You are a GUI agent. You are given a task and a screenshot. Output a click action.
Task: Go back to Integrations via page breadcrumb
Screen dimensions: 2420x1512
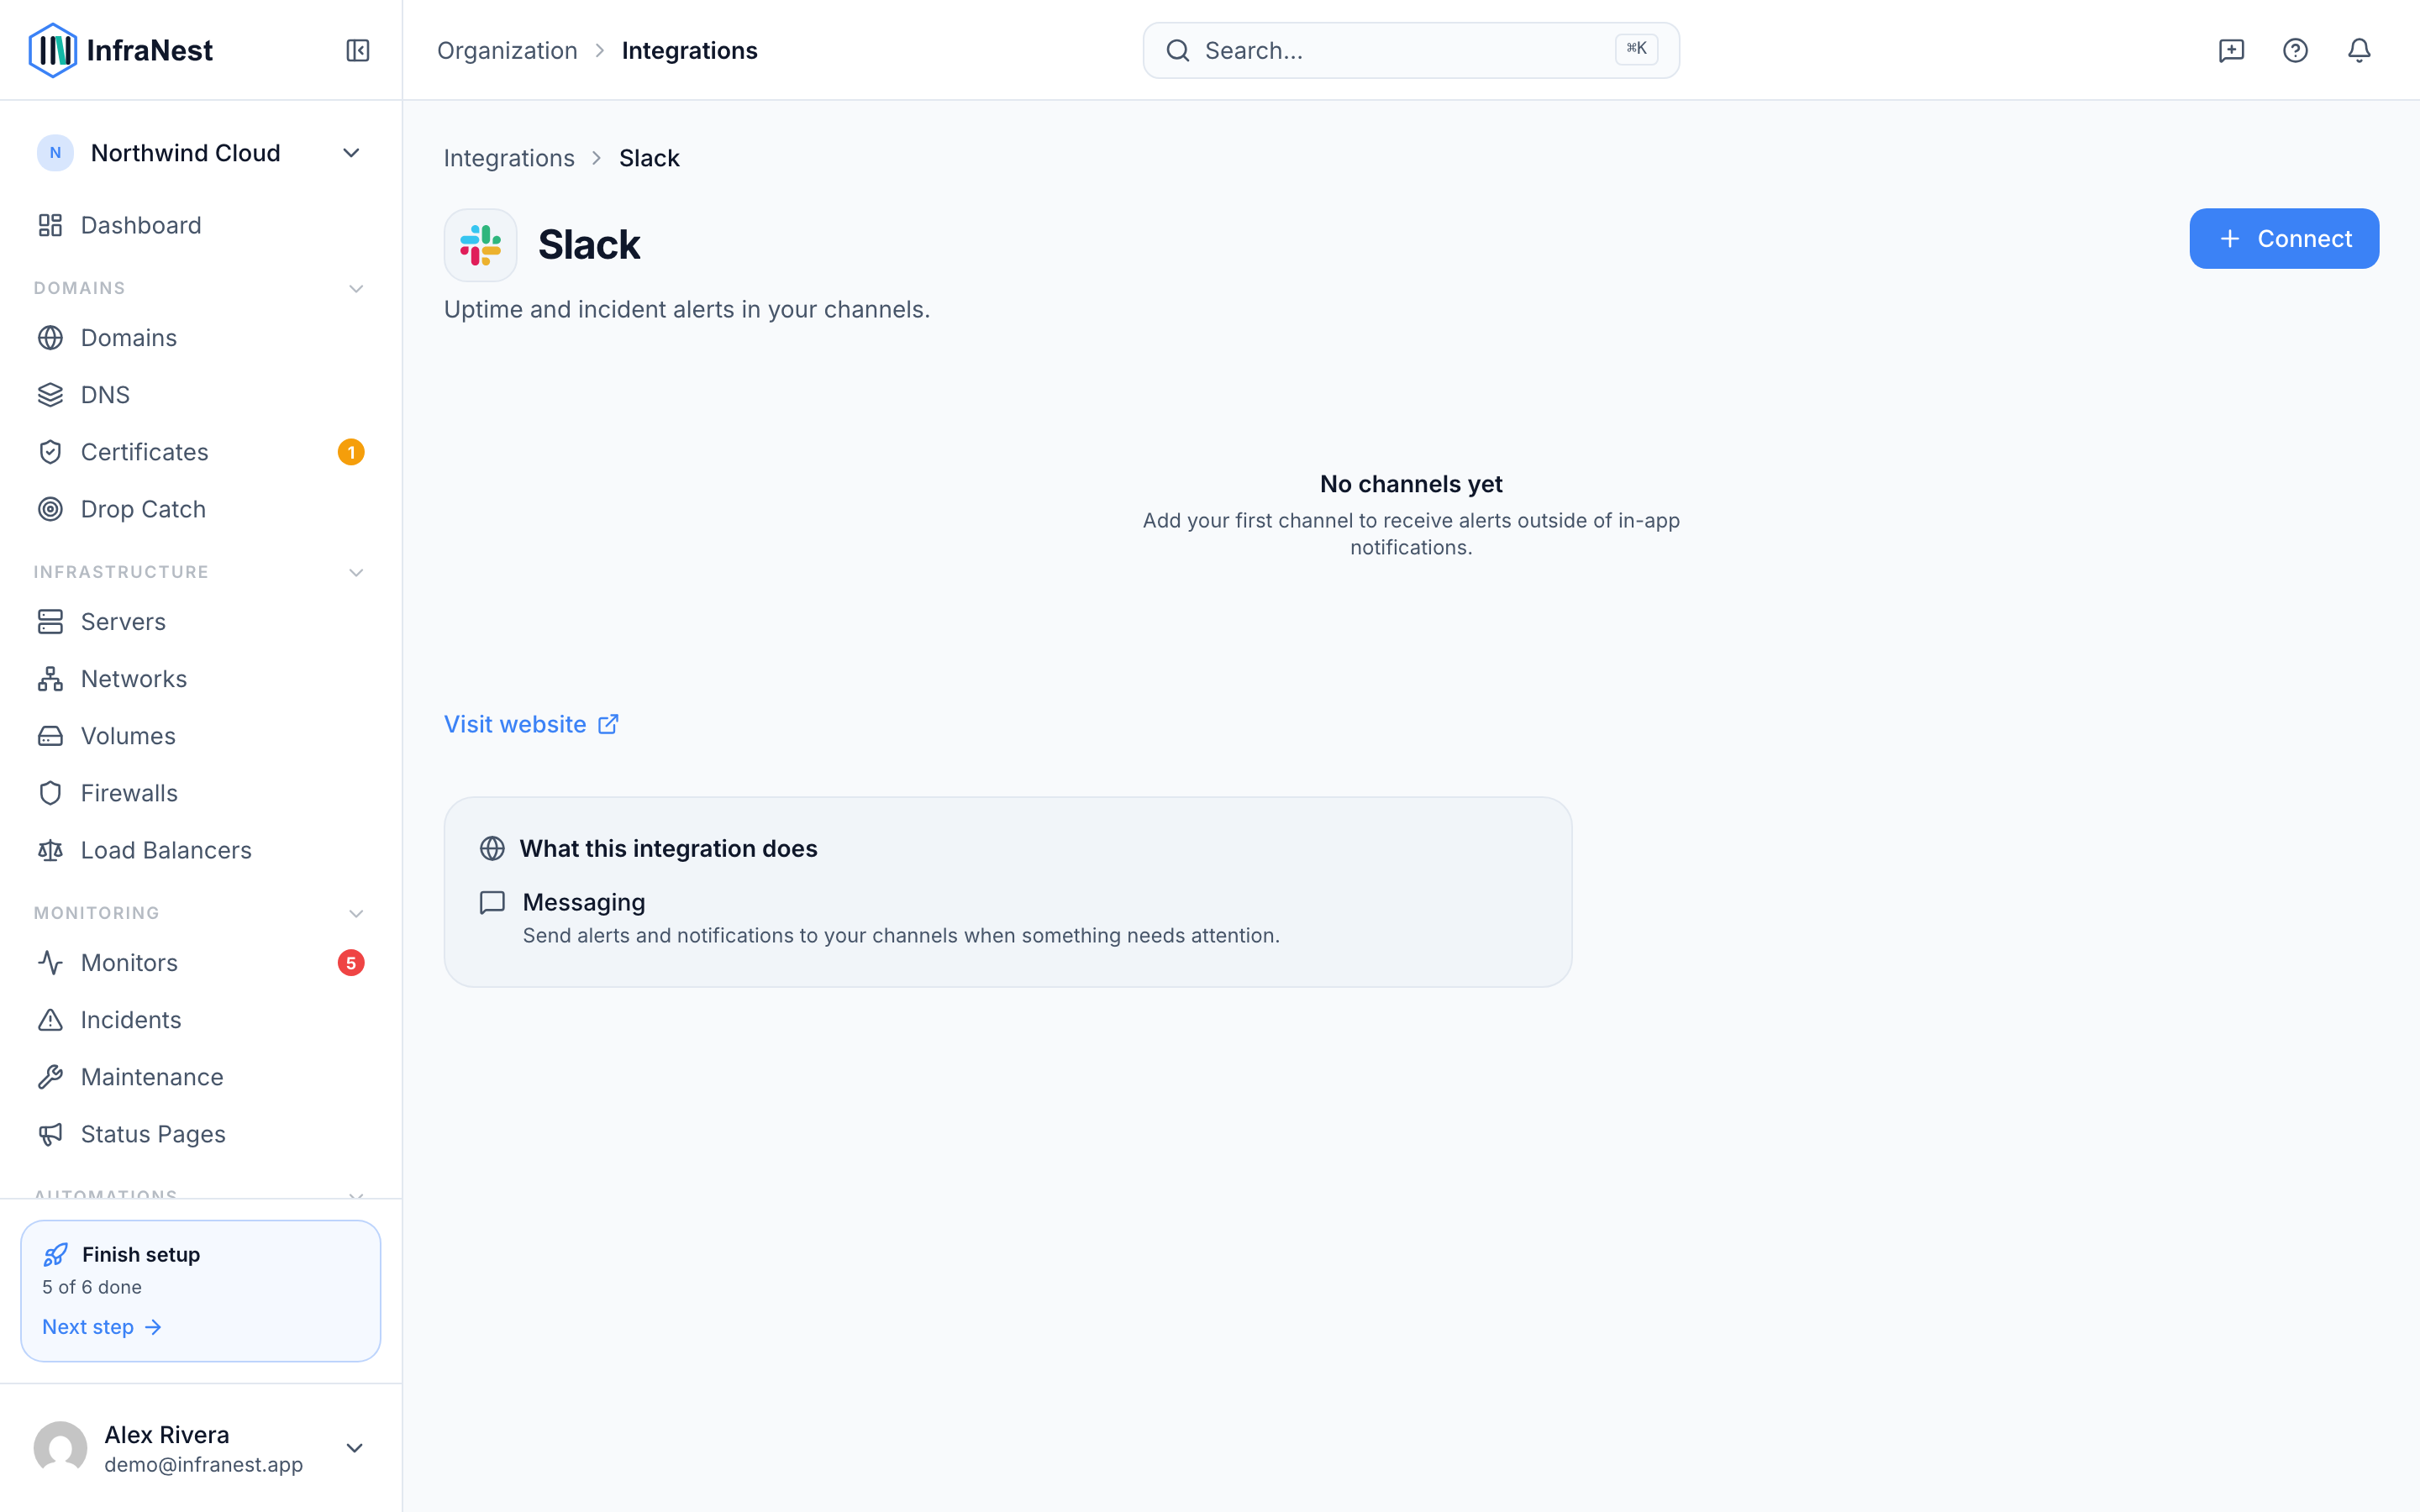pos(509,158)
